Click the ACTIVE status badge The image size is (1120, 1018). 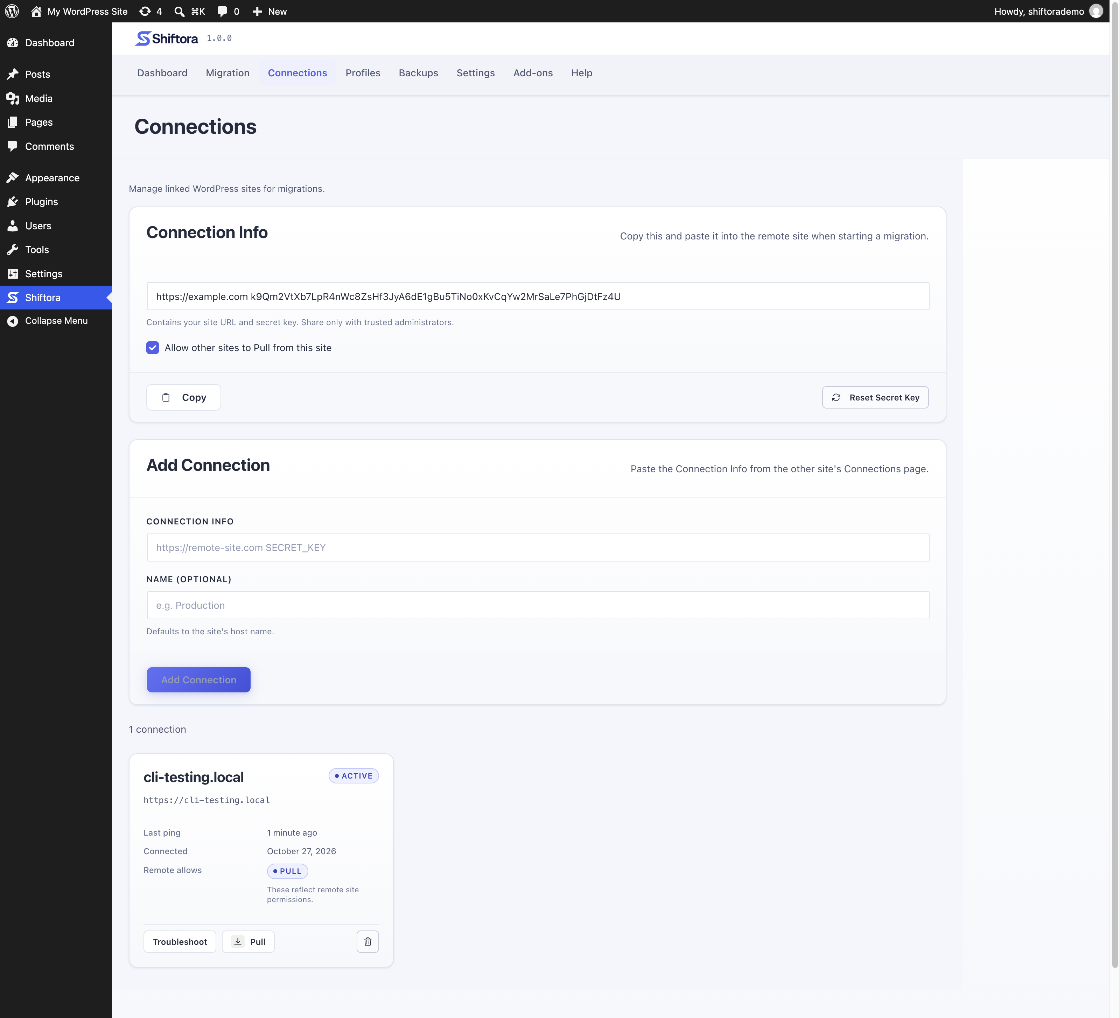click(354, 776)
